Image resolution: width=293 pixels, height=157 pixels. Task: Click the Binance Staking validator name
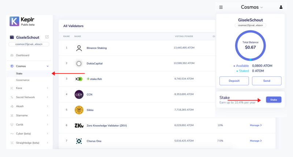[x=97, y=48]
